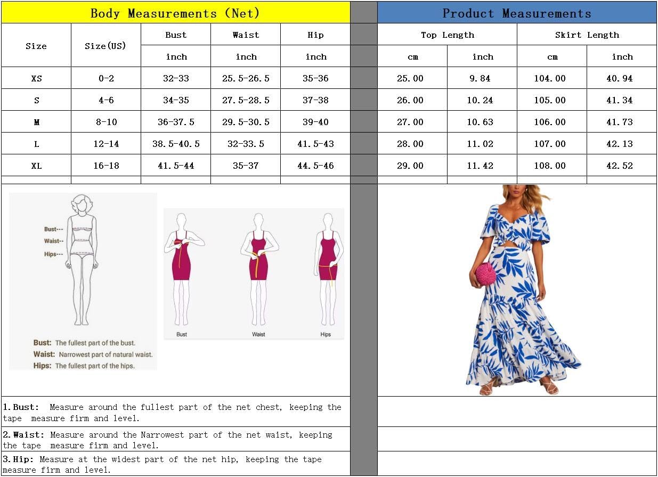The height and width of the screenshot is (477, 658).
Task: Click US size 16-18 cell
Action: [x=106, y=166]
